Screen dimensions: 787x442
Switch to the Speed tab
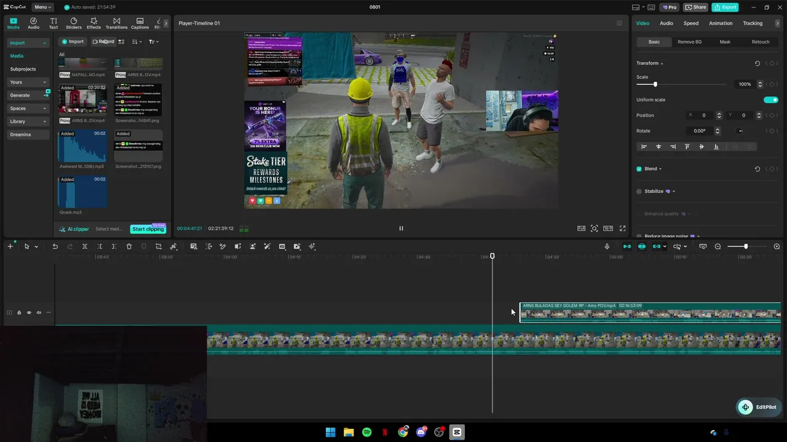pyautogui.click(x=691, y=23)
